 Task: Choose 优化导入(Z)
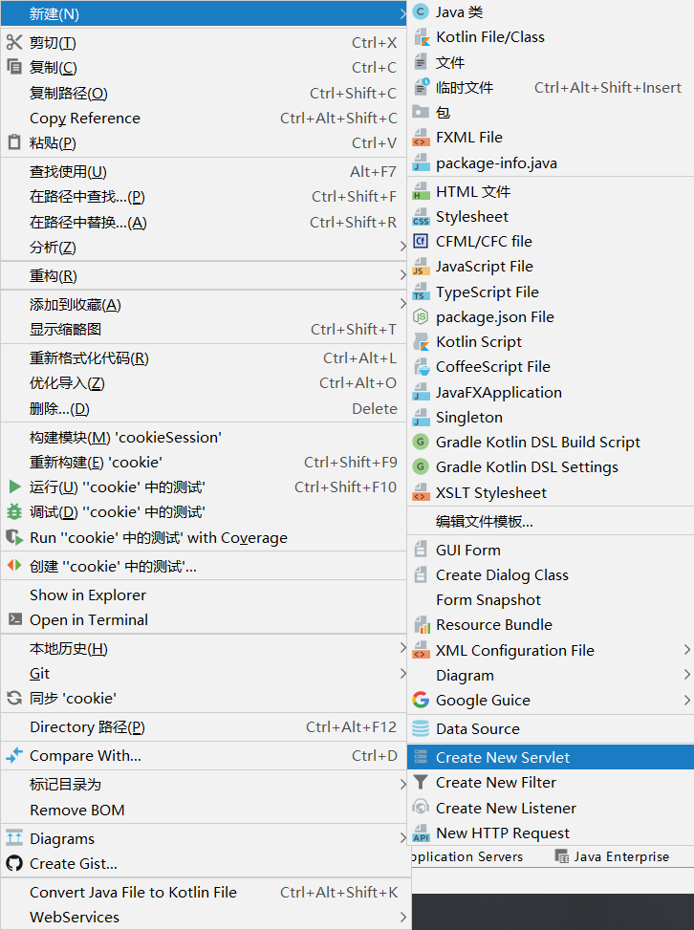point(204,383)
